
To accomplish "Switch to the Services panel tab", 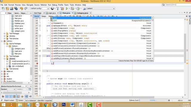I will tap(17, 13).
